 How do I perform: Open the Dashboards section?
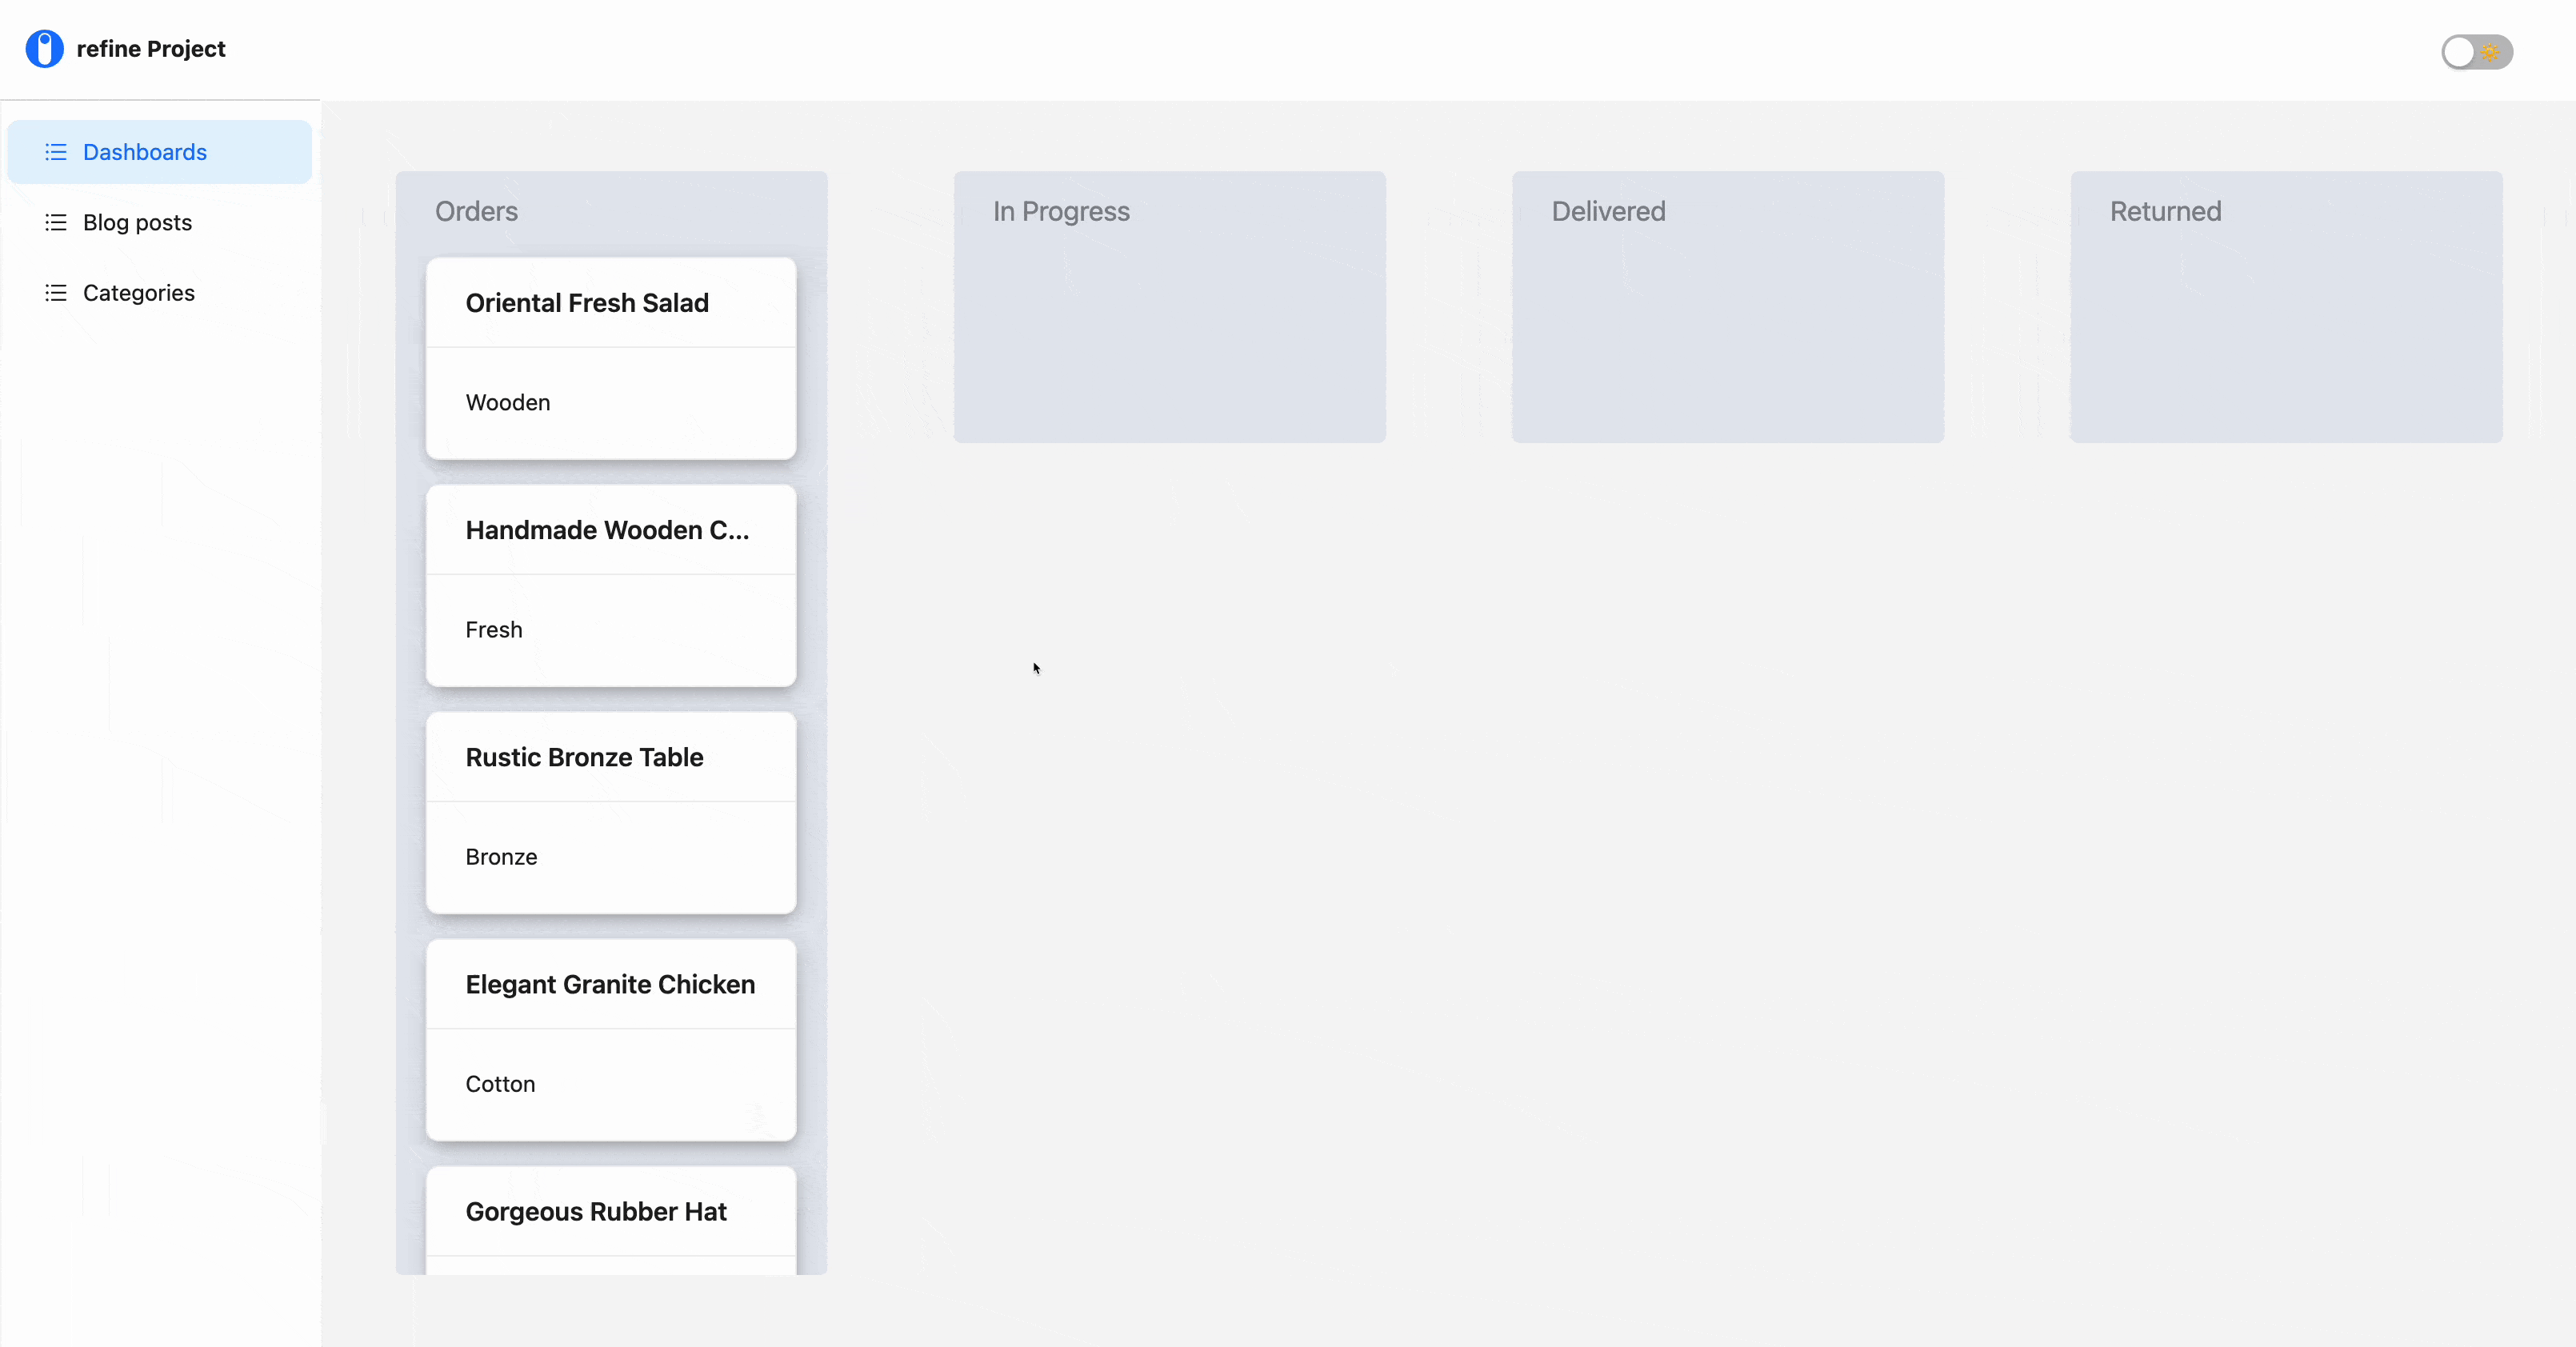[x=144, y=152]
